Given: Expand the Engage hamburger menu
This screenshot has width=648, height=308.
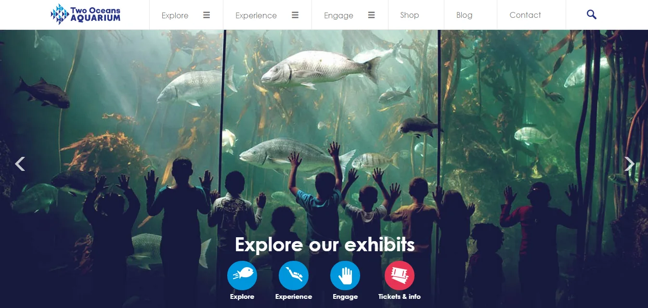Looking at the screenshot, I should click(x=372, y=15).
